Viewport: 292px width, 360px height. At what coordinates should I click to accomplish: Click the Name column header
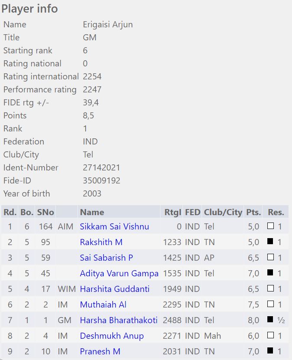[x=92, y=212]
